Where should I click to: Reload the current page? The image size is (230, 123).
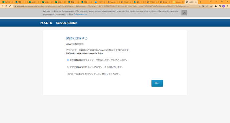10,6
